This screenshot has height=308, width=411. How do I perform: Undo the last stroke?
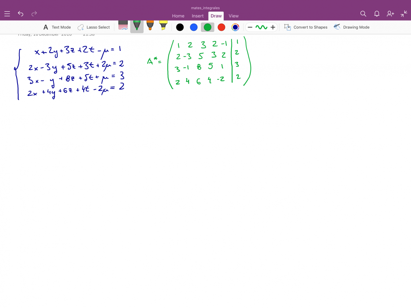(x=21, y=14)
